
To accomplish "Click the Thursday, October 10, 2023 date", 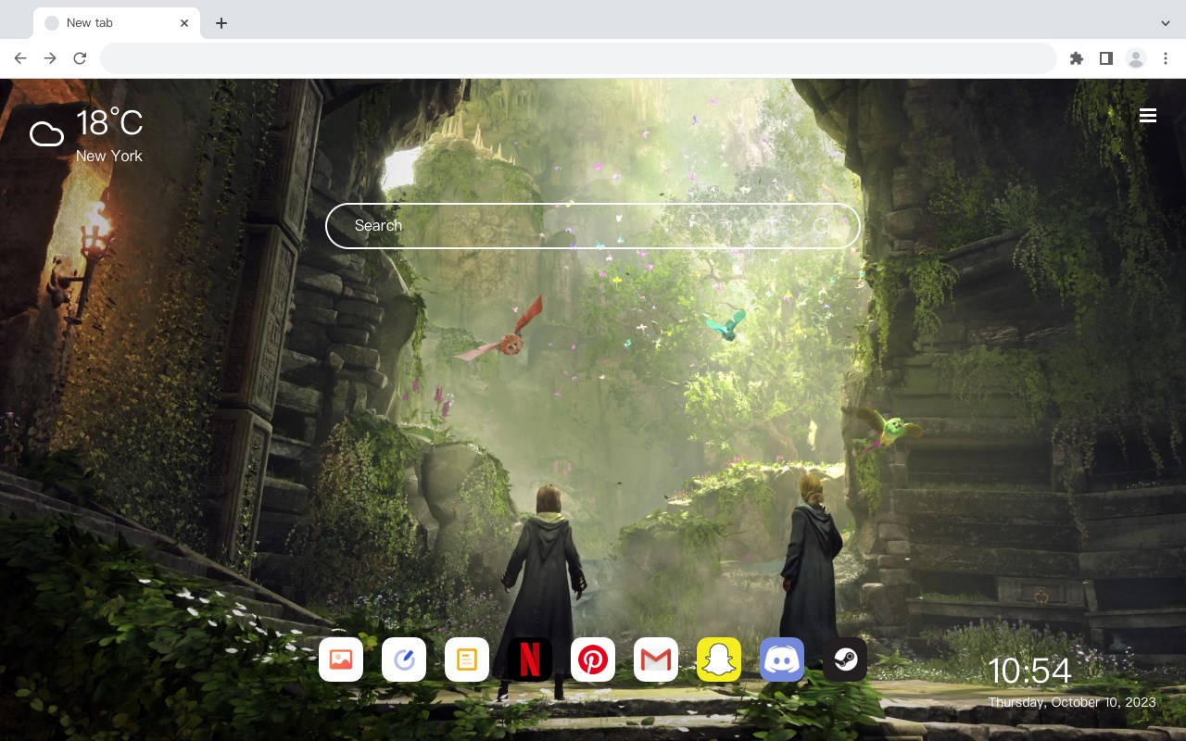I will [1072, 703].
